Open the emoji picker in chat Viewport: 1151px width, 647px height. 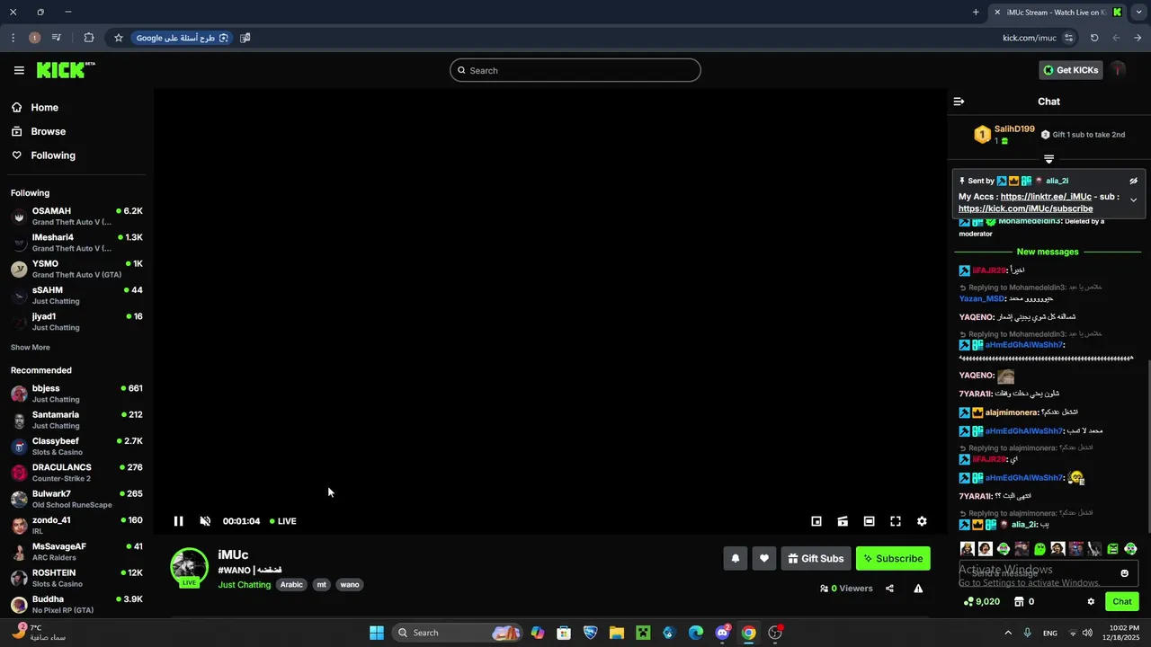click(x=1124, y=573)
